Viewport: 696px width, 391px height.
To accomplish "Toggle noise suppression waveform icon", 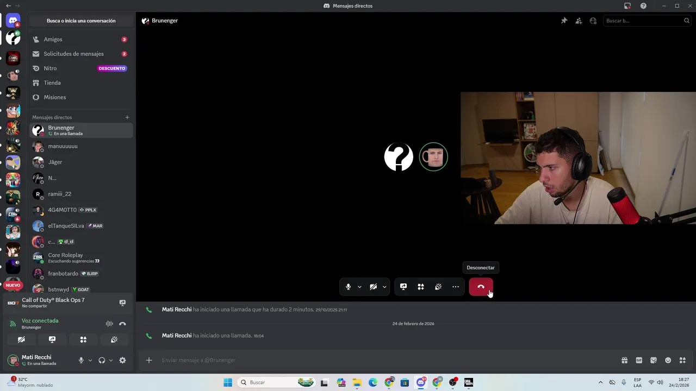I will click(x=109, y=324).
